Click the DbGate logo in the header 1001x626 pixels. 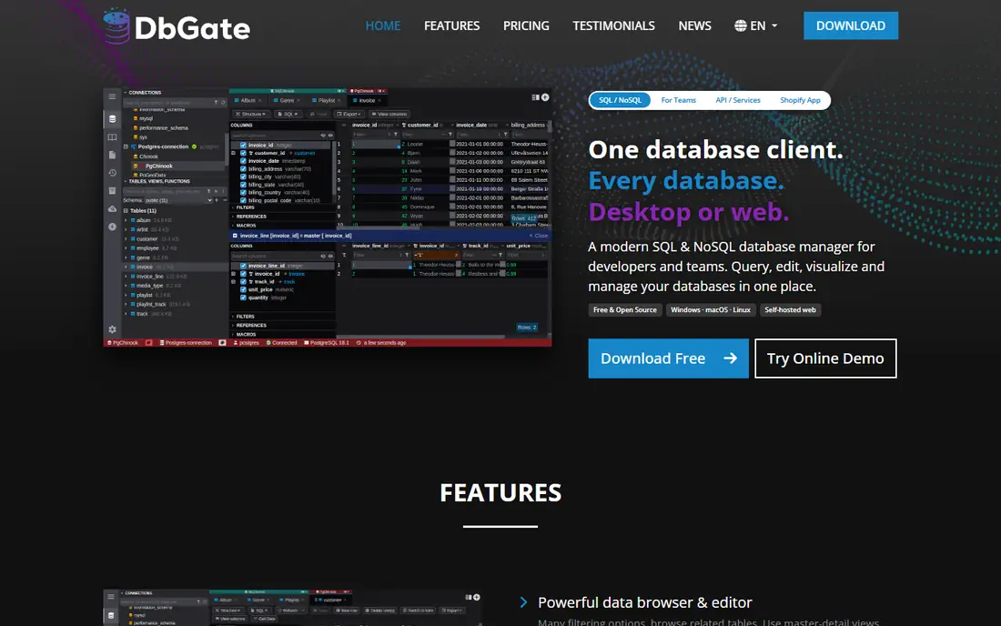[177, 26]
